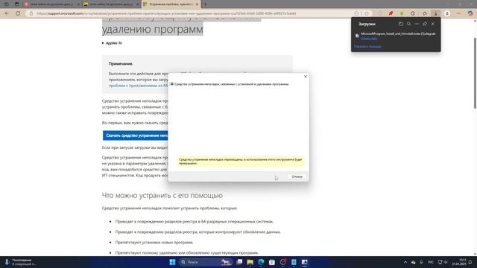Click bullet about 64-разрядных операционных системах

click(x=194, y=222)
